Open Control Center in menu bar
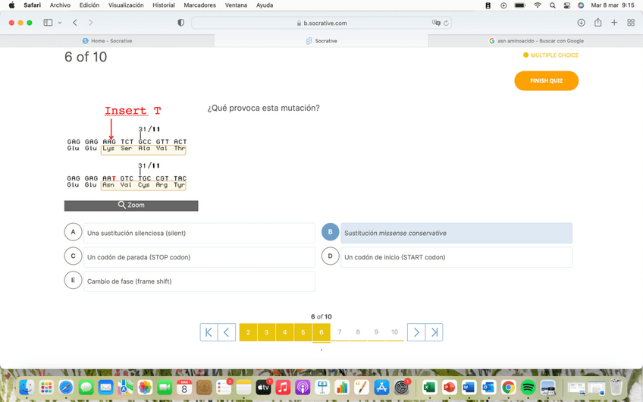Image resolution: width=643 pixels, height=402 pixels. click(x=567, y=5)
